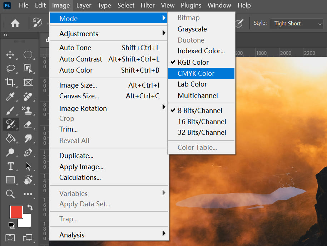
Task: Select the Lasso tool
Action: click(x=10, y=68)
